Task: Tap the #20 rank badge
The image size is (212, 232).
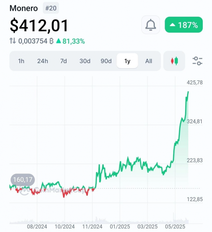Action: 51,8
